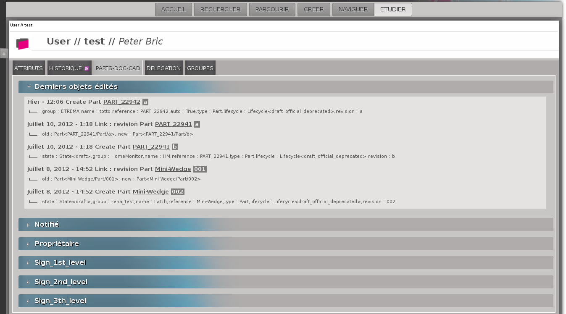Expand the Sign_2nd_level section
This screenshot has width=566, height=314.
[x=286, y=282]
